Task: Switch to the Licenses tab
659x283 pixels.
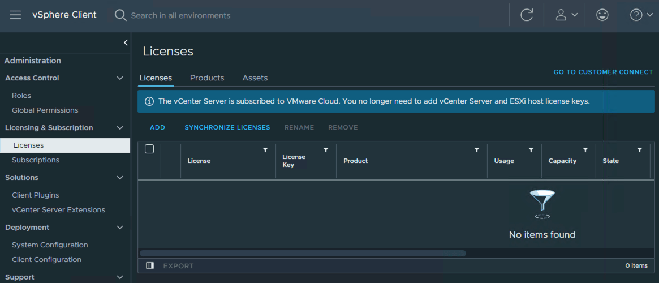Action: click(156, 78)
